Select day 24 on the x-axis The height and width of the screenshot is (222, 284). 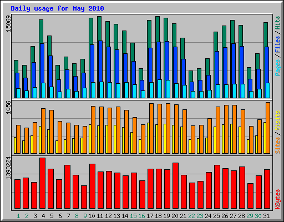208,216
